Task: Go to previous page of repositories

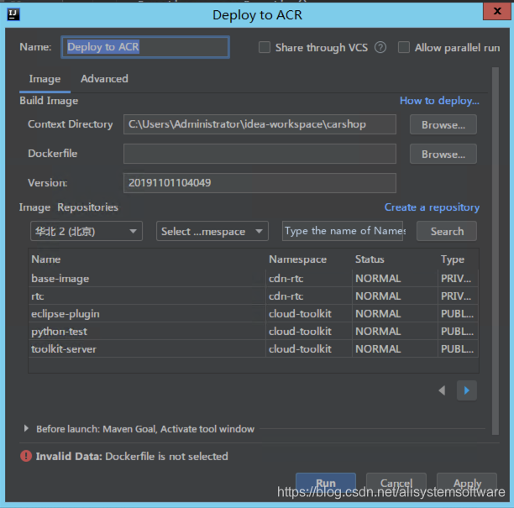Action: point(443,390)
